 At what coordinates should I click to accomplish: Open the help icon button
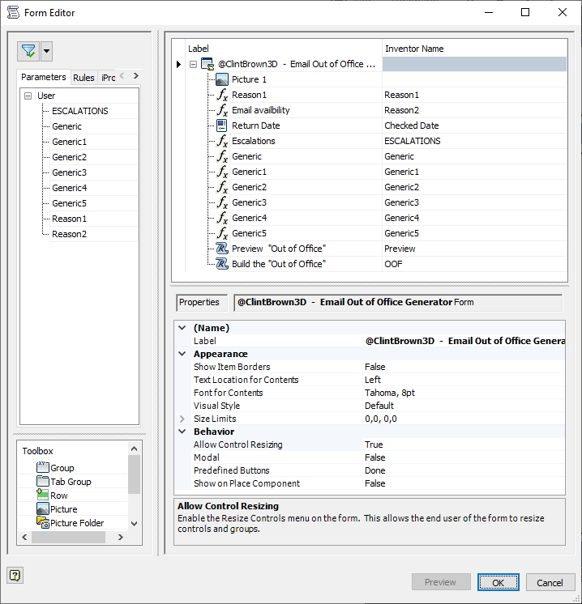click(x=15, y=576)
